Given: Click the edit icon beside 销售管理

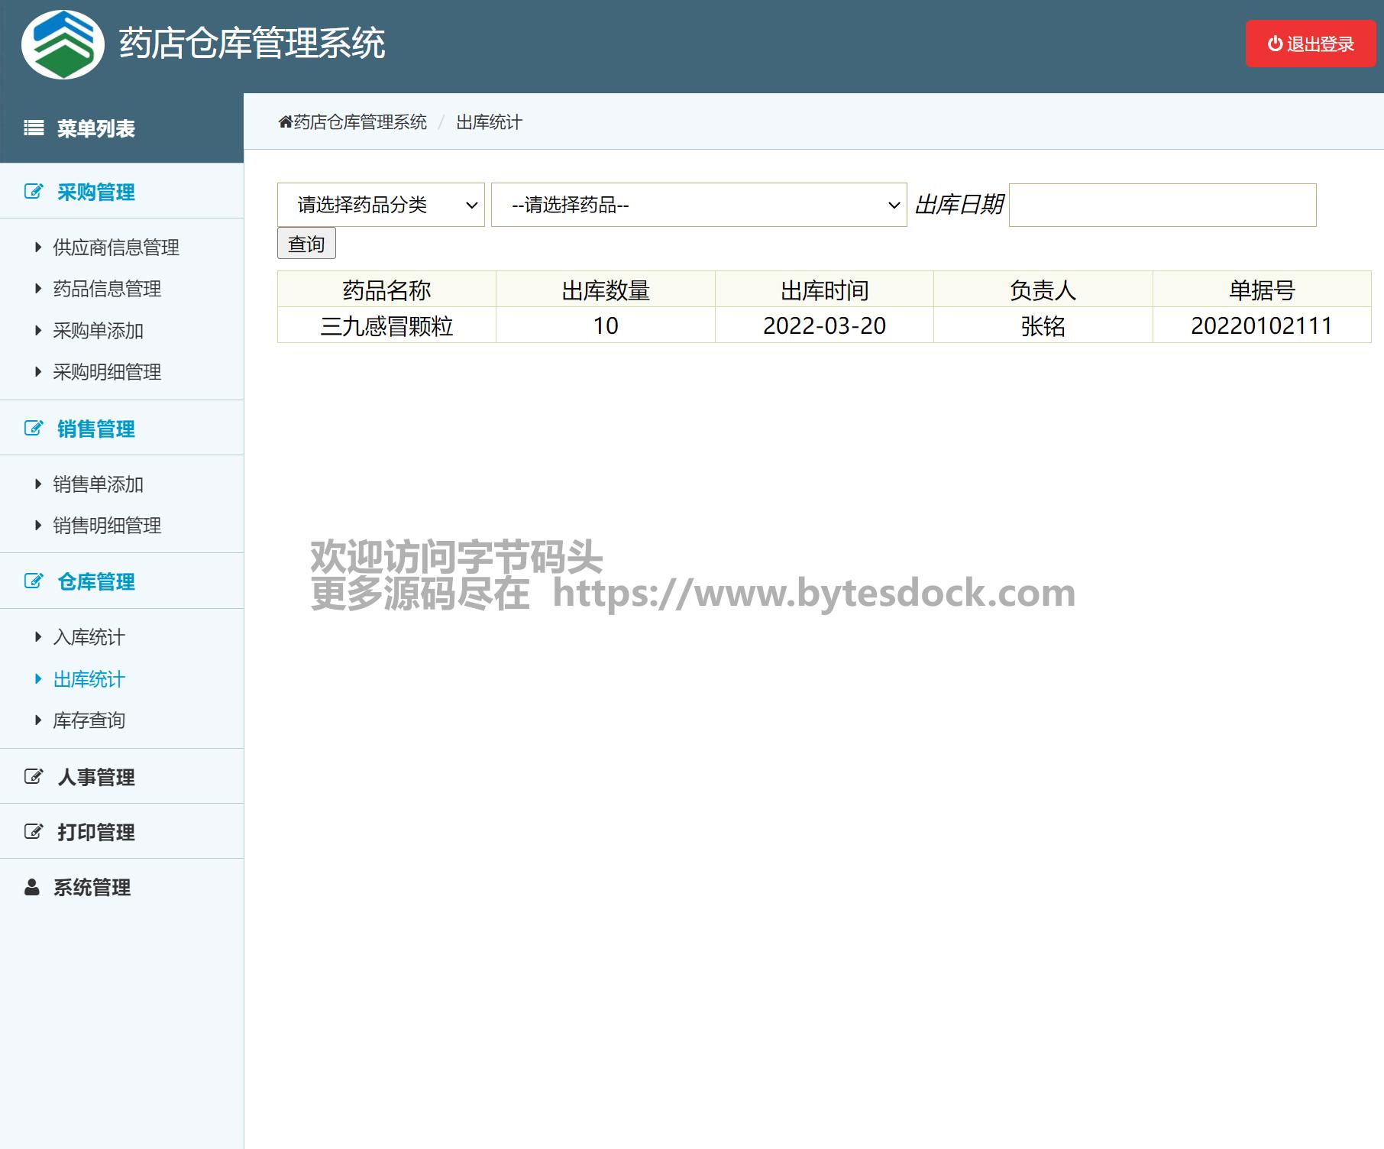Looking at the screenshot, I should pos(34,429).
